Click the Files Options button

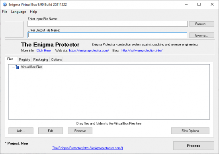190,131
